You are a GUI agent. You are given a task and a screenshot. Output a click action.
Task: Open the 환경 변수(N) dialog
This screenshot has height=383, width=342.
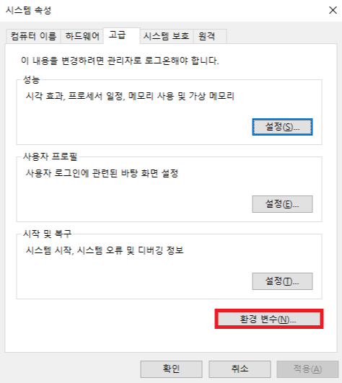tap(268, 319)
